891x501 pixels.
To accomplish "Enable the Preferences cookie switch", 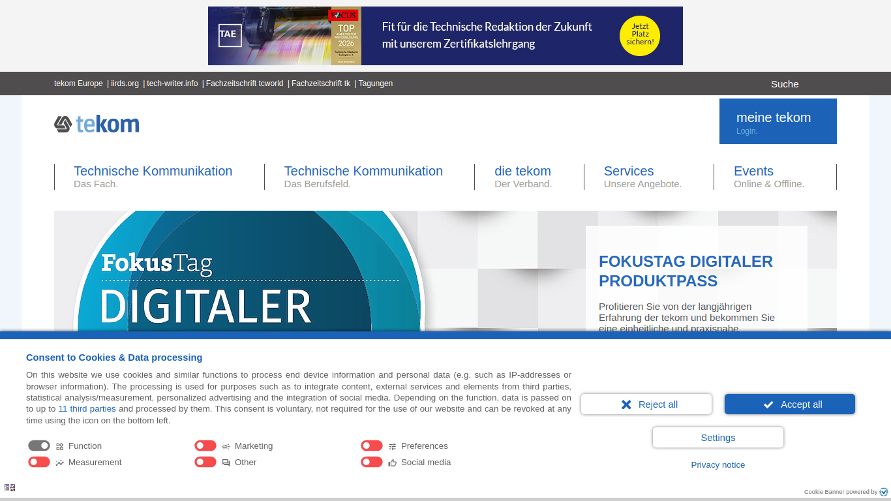I will [372, 446].
